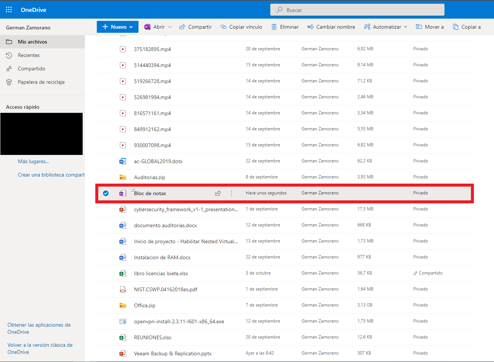Viewport: 494px width, 362px height.
Task: Deselect the Bloc de notas checkmark circle
Action: coord(106,193)
